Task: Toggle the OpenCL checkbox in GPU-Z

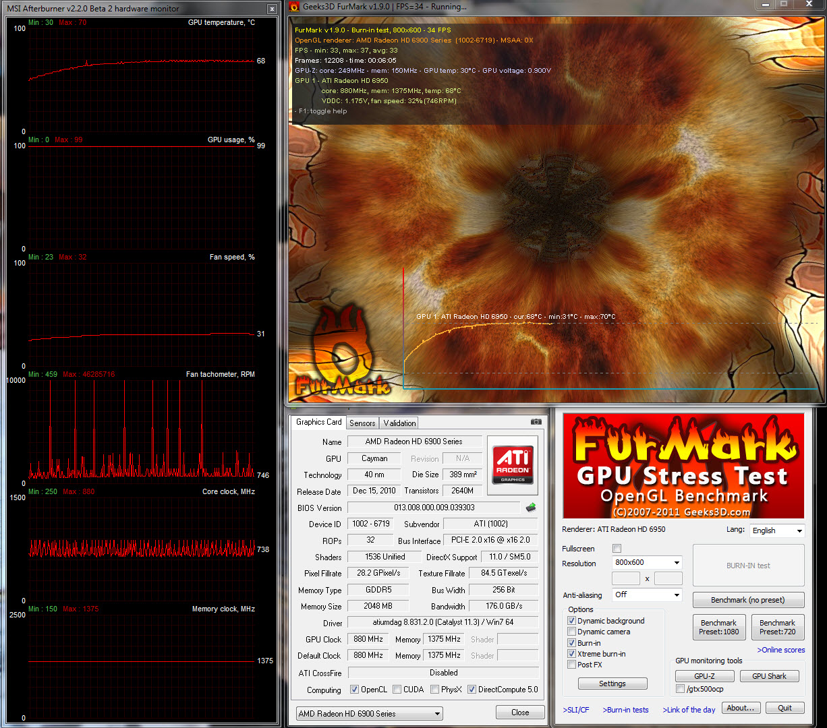Action: (354, 690)
